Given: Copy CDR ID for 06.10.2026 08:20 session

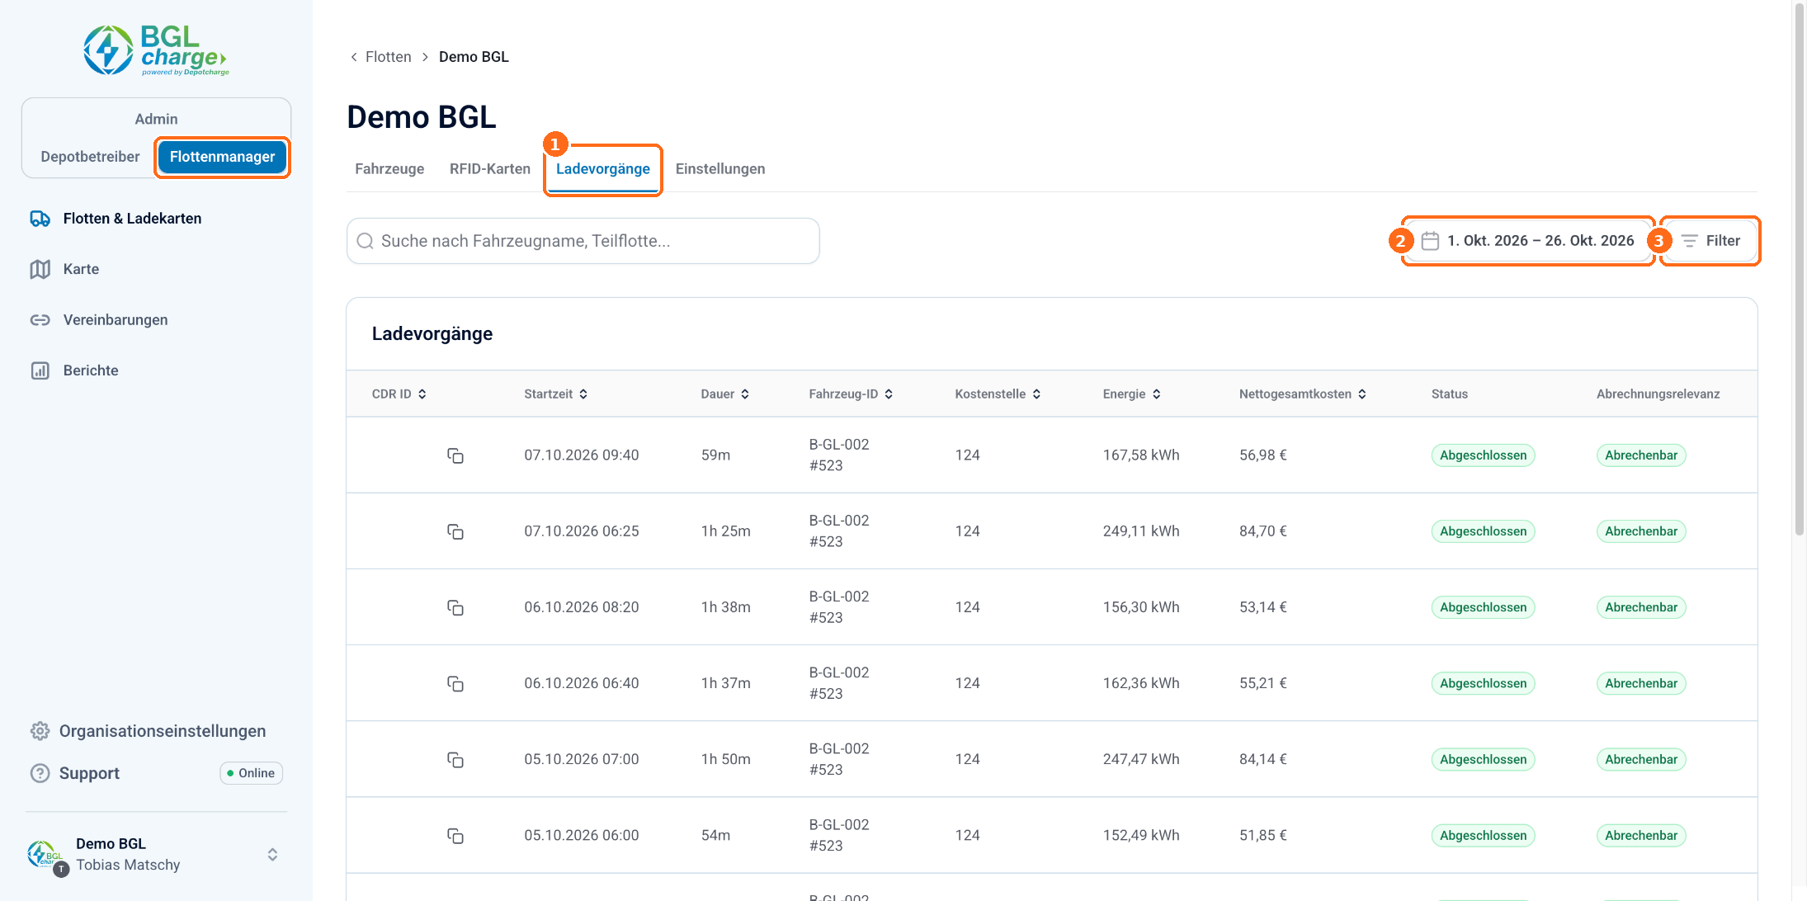Looking at the screenshot, I should [x=455, y=607].
